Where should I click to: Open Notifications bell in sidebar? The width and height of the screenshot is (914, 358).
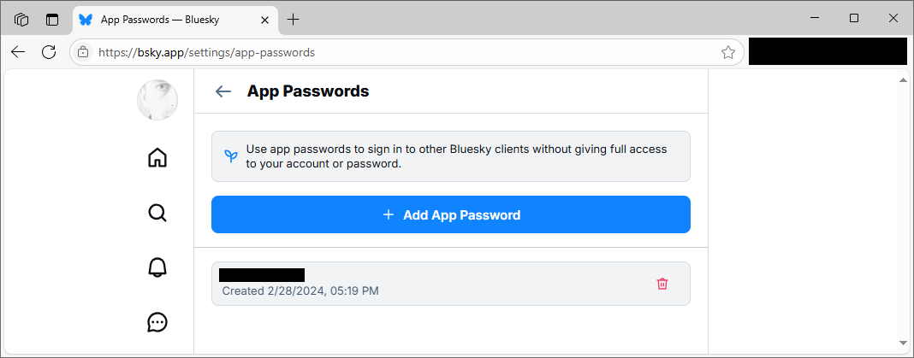coord(157,267)
